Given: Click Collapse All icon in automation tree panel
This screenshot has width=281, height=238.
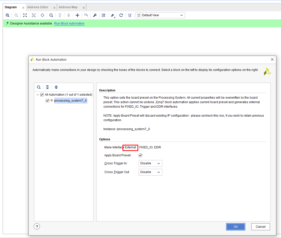Looking at the screenshot, I should (x=47, y=87).
